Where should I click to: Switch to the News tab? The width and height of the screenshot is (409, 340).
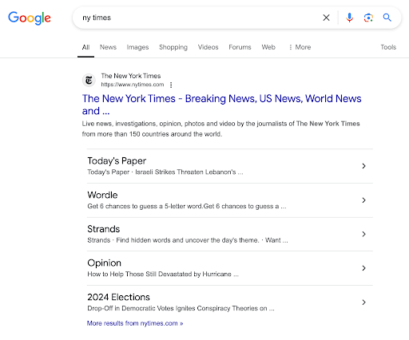[108, 47]
